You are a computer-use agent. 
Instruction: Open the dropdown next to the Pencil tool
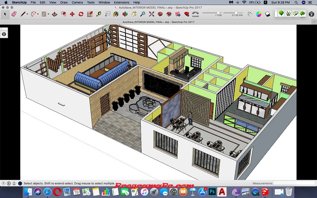(x=27, y=14)
